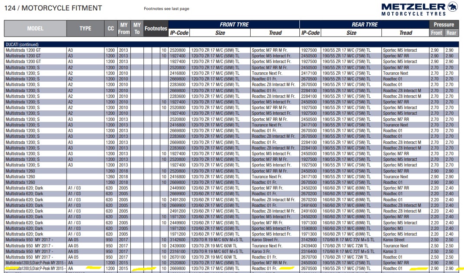Click the Metzeler elephant logo icon
This screenshot has height=273, width=464.
(452, 7)
